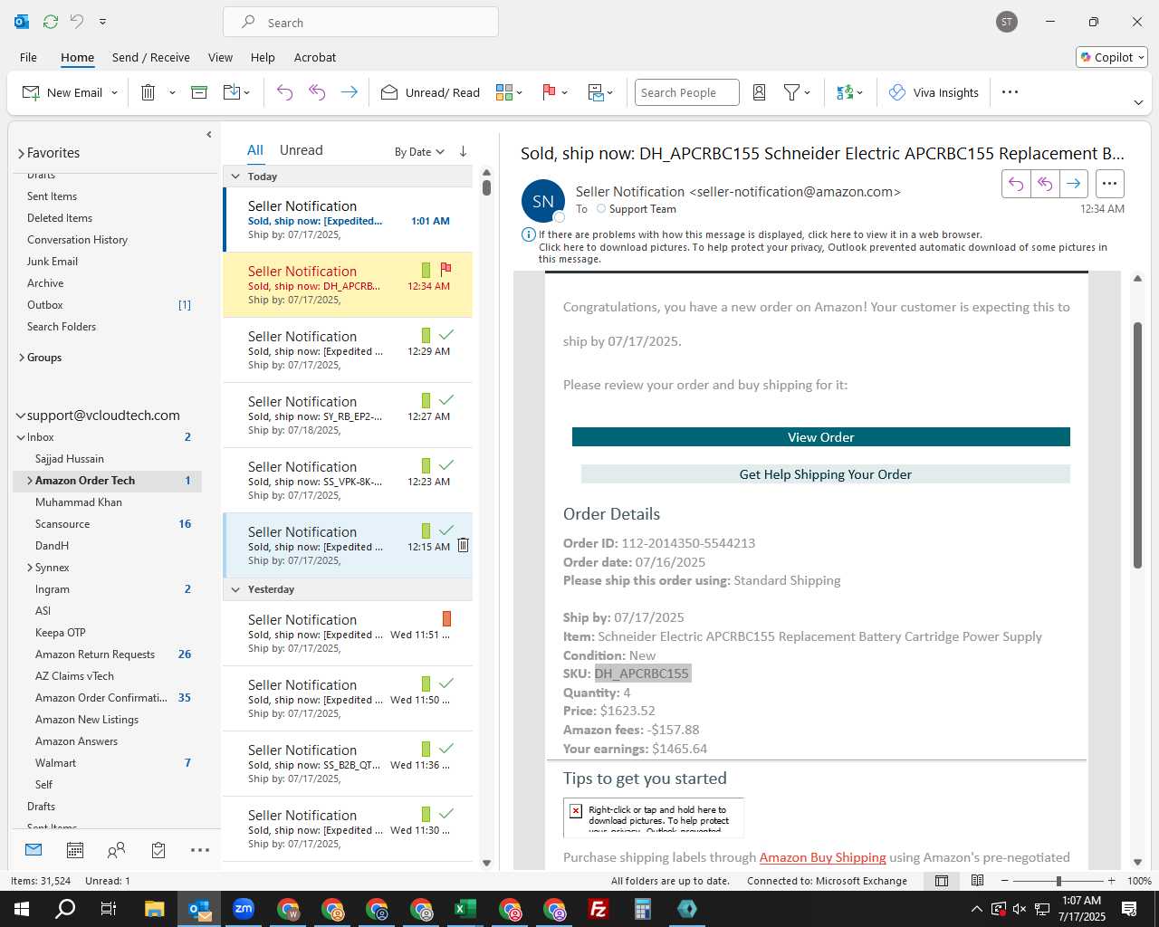1159x927 pixels.
Task: Toggle reverse sort order arrow
Action: pyautogui.click(x=463, y=151)
